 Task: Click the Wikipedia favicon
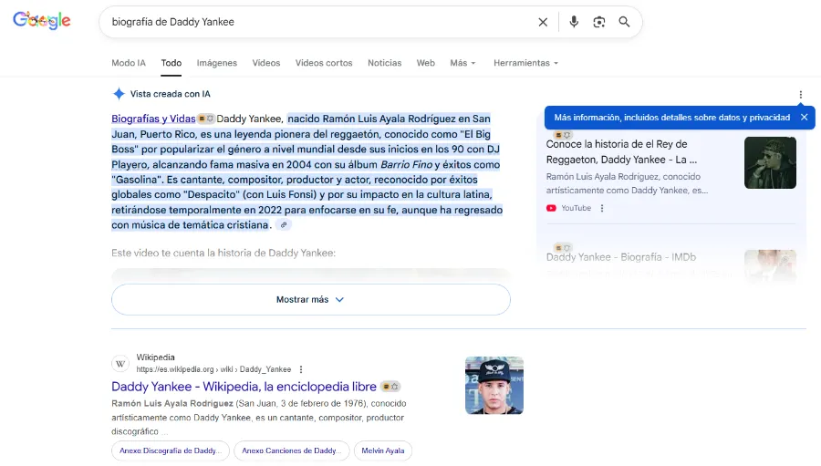coord(120,363)
